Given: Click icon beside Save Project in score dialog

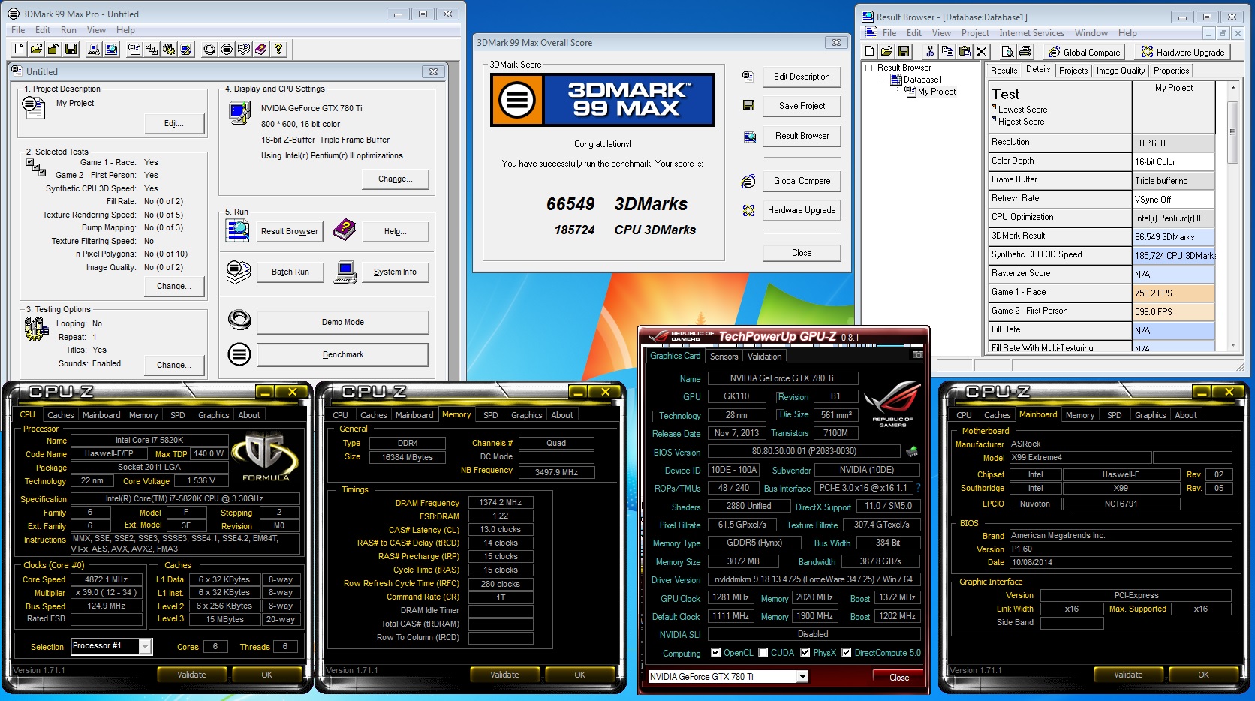Looking at the screenshot, I should click(748, 106).
